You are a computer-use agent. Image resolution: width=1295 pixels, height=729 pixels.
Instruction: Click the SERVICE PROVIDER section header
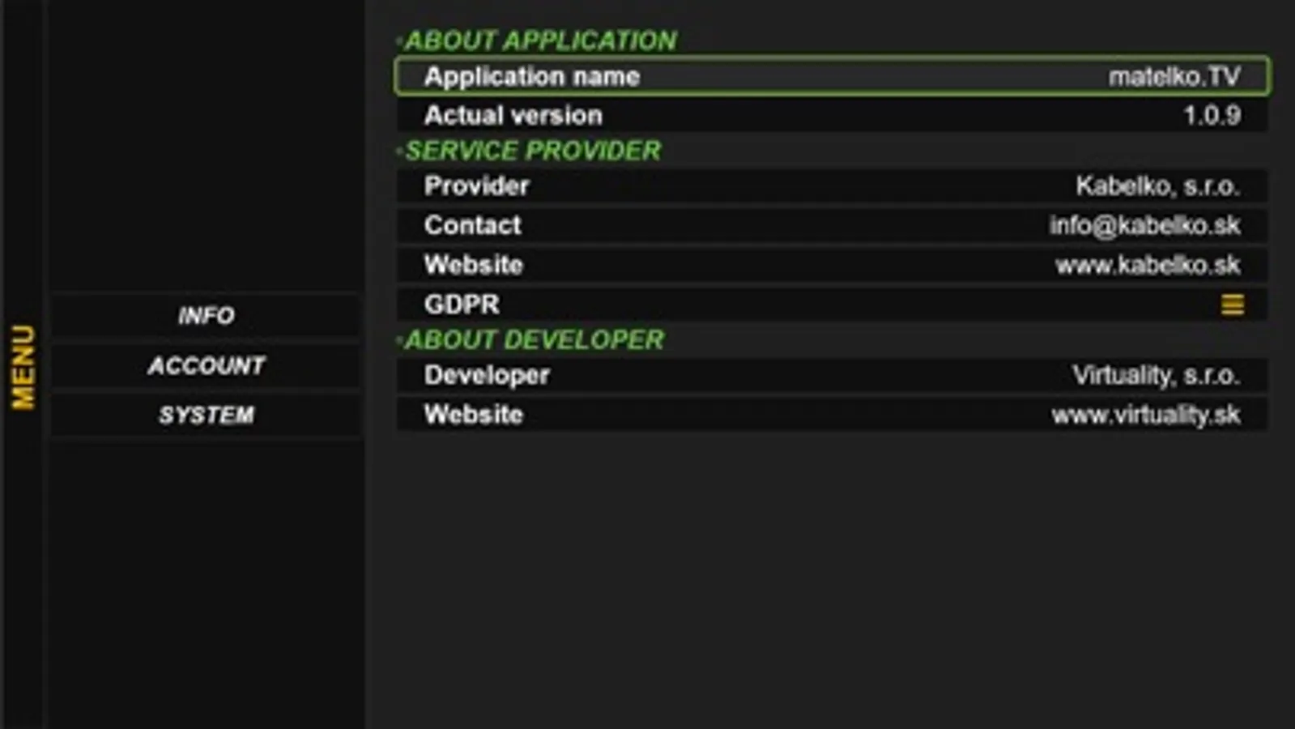point(532,151)
